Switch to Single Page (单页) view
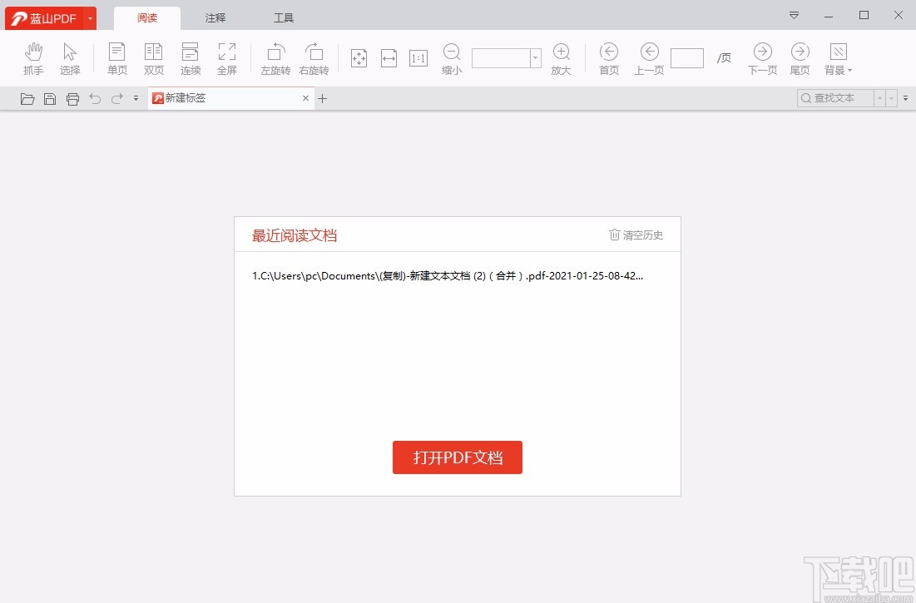The image size is (916, 603). [116, 59]
